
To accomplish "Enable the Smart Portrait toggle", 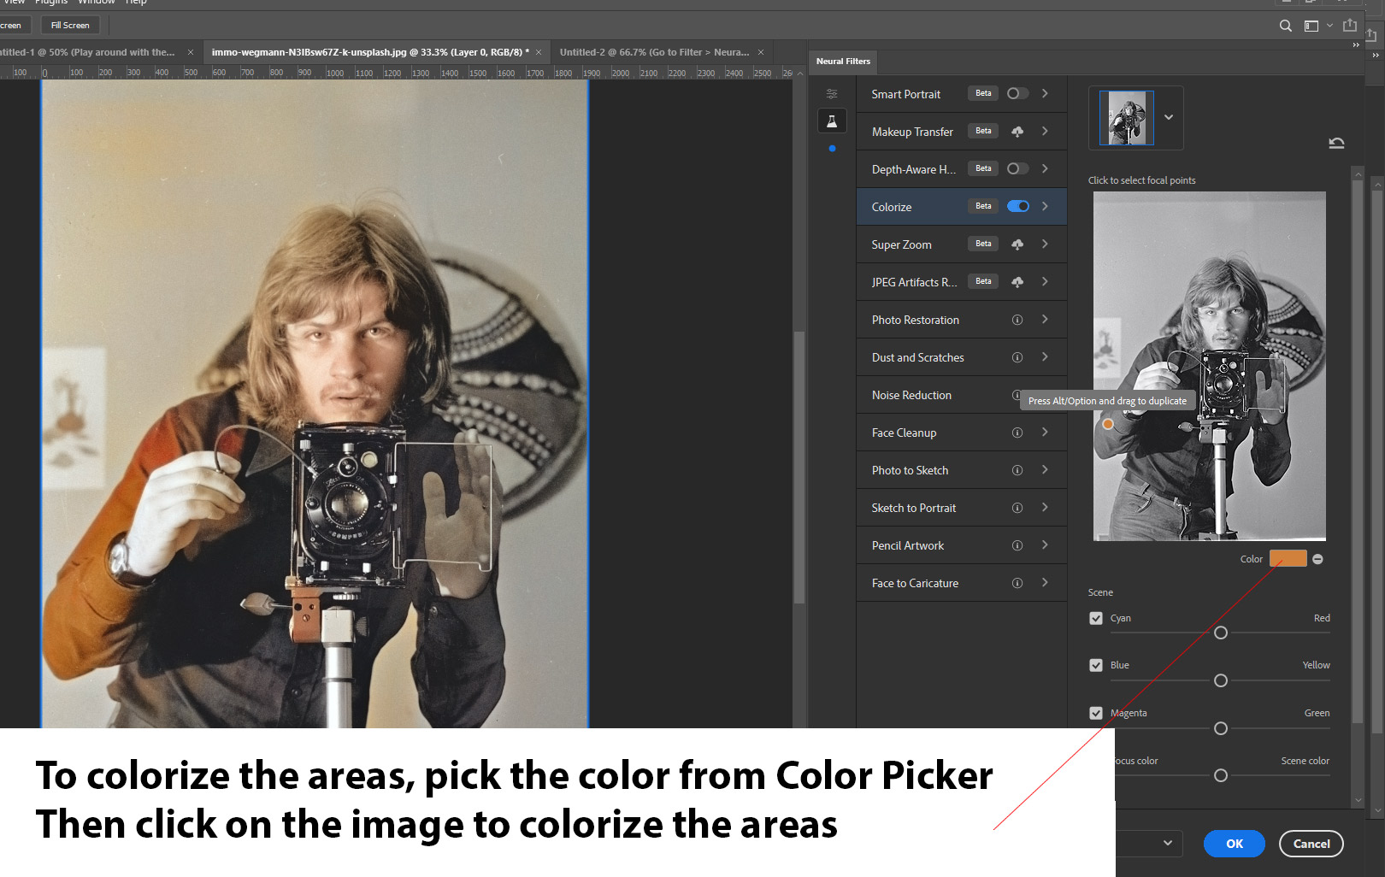I will (1017, 94).
